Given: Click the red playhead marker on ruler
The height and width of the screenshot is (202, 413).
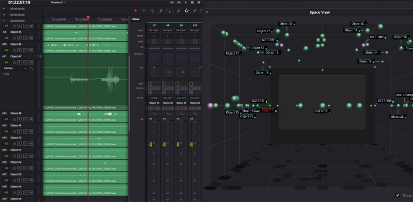Looking at the screenshot, I should (88, 17).
